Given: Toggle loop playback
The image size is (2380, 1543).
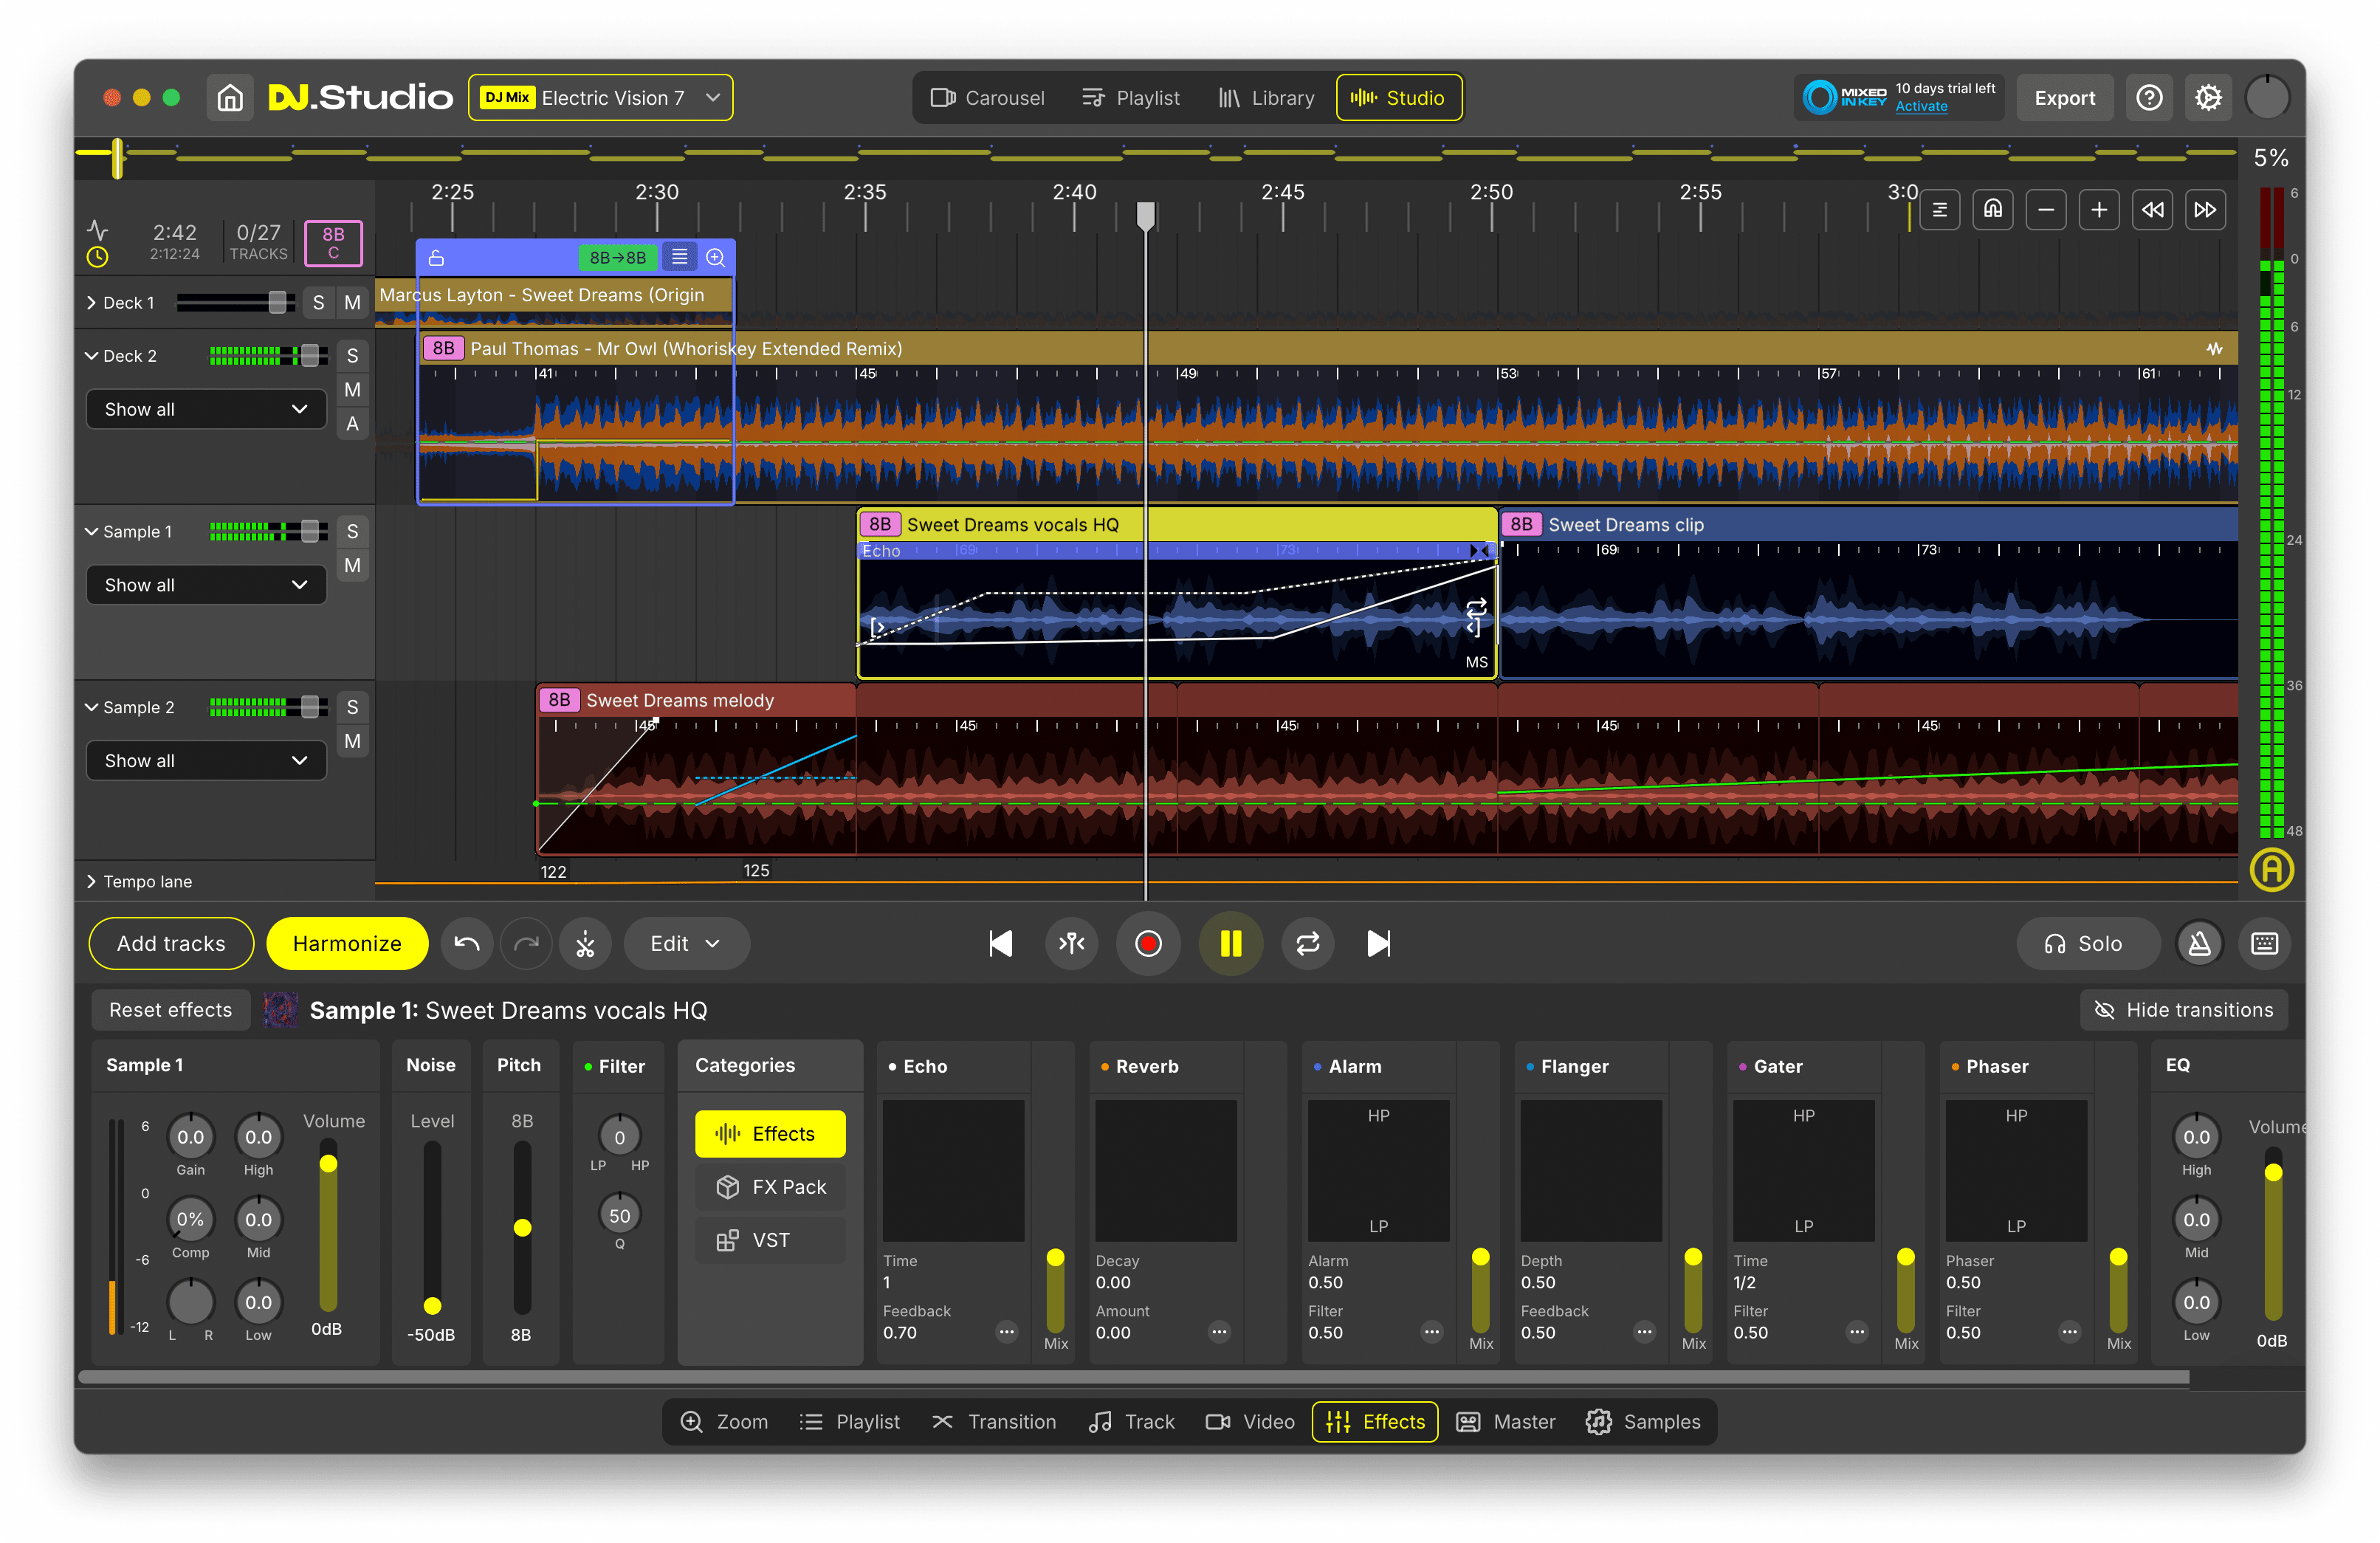Looking at the screenshot, I should point(1308,943).
